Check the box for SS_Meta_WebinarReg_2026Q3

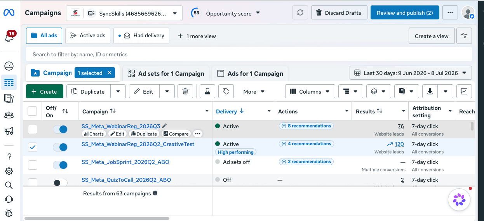33,129
